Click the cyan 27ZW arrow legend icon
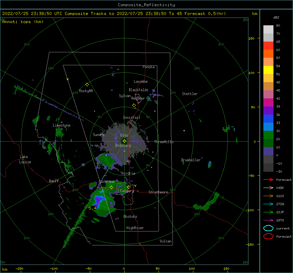The width and height of the screenshot is (293, 273). coord(268,204)
